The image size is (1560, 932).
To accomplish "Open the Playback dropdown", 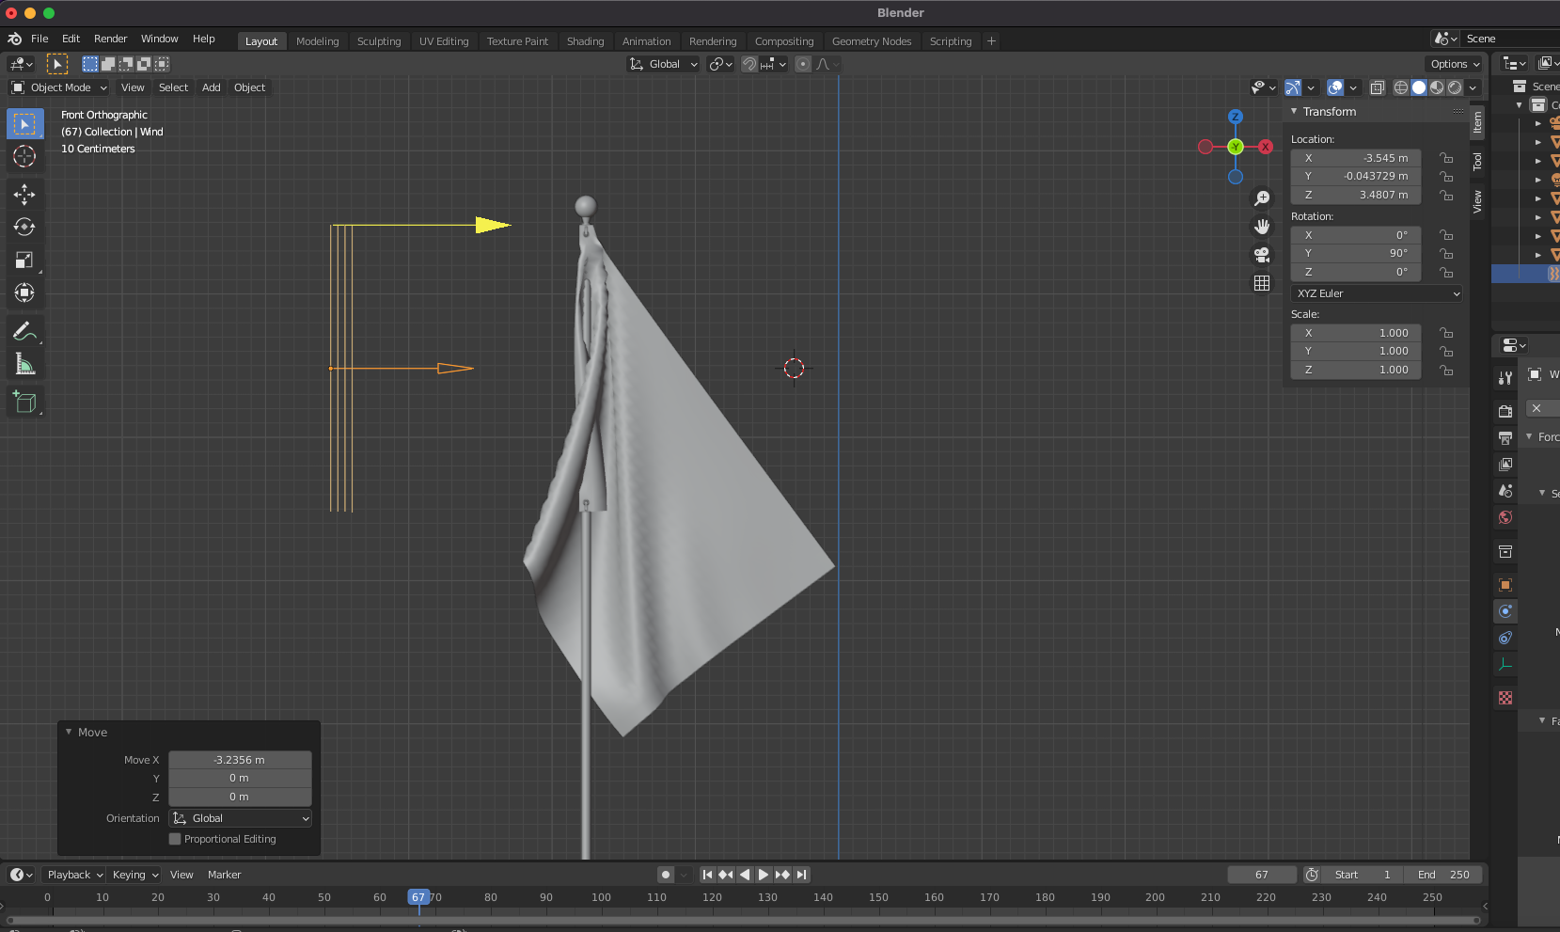I will pos(74,875).
